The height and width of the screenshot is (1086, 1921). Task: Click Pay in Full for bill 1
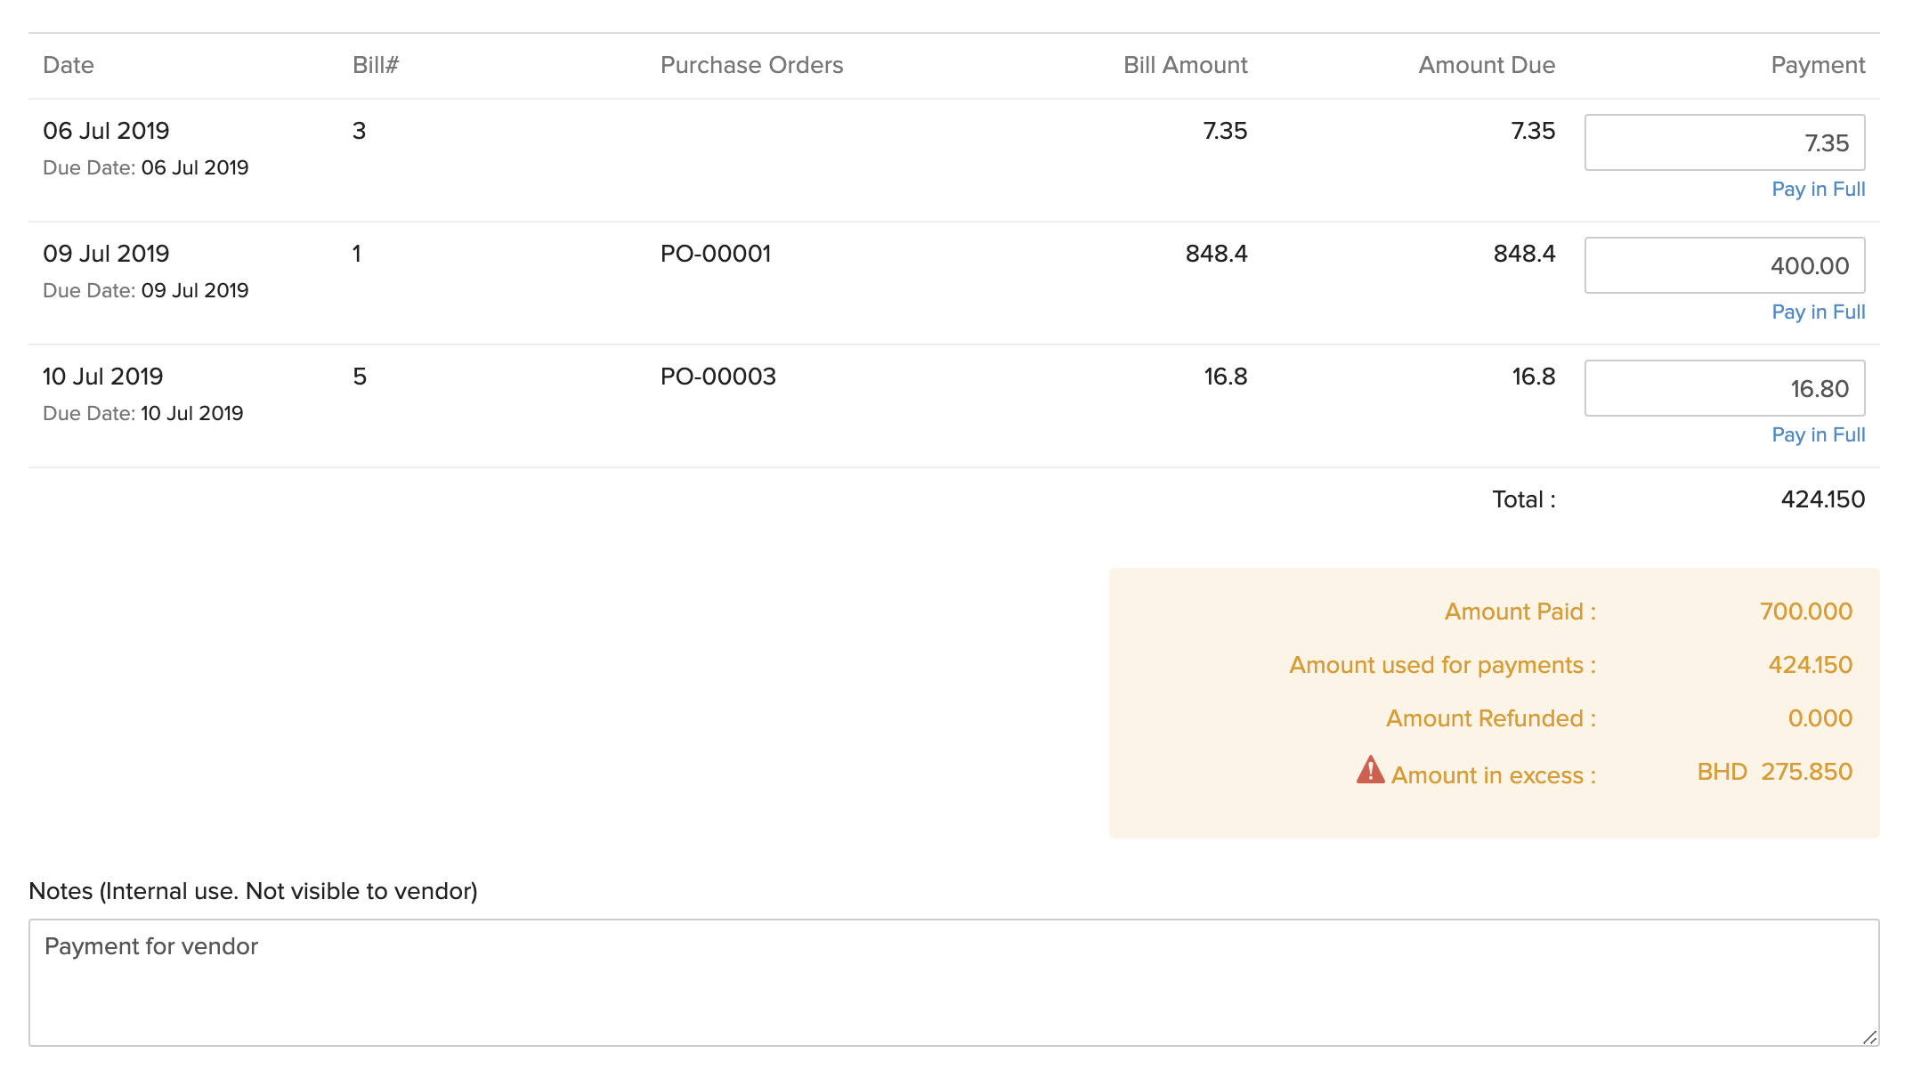[x=1817, y=312]
